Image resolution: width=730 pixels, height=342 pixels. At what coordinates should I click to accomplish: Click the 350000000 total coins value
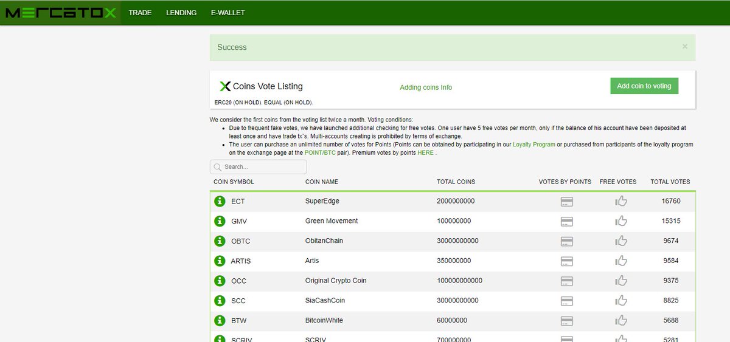coord(454,261)
